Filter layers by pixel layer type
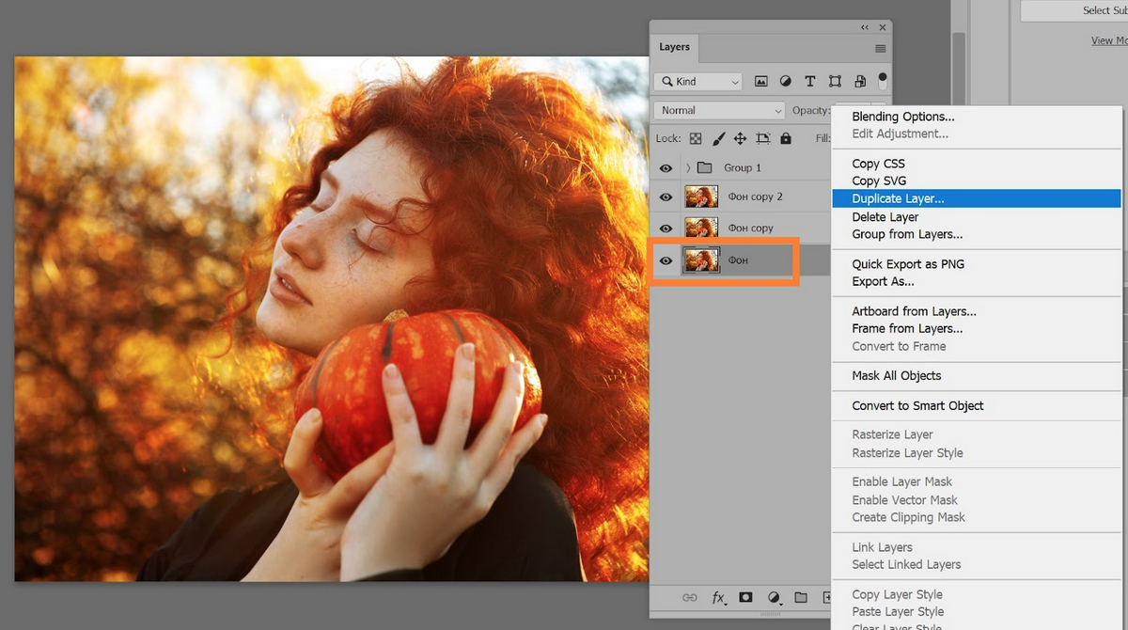The width and height of the screenshot is (1128, 630). coord(761,82)
